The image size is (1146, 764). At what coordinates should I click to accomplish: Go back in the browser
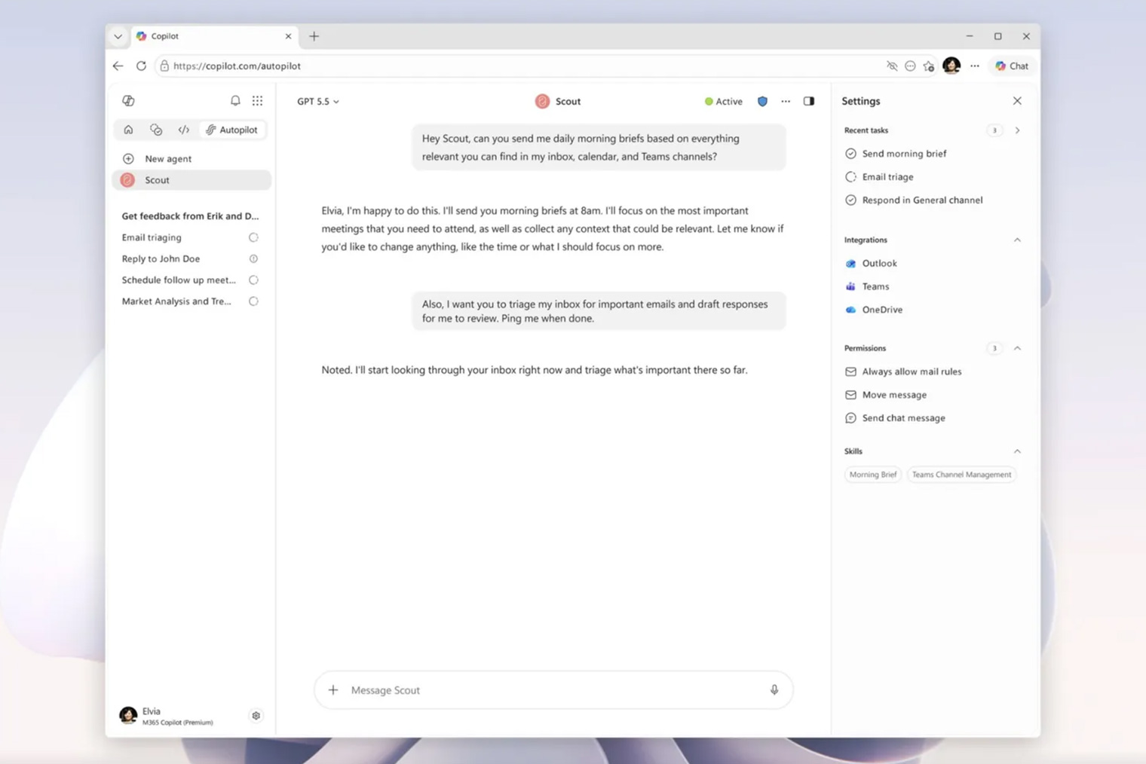(118, 66)
